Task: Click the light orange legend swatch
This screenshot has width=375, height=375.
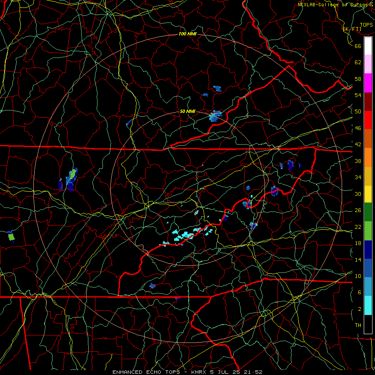Action: pos(368,157)
